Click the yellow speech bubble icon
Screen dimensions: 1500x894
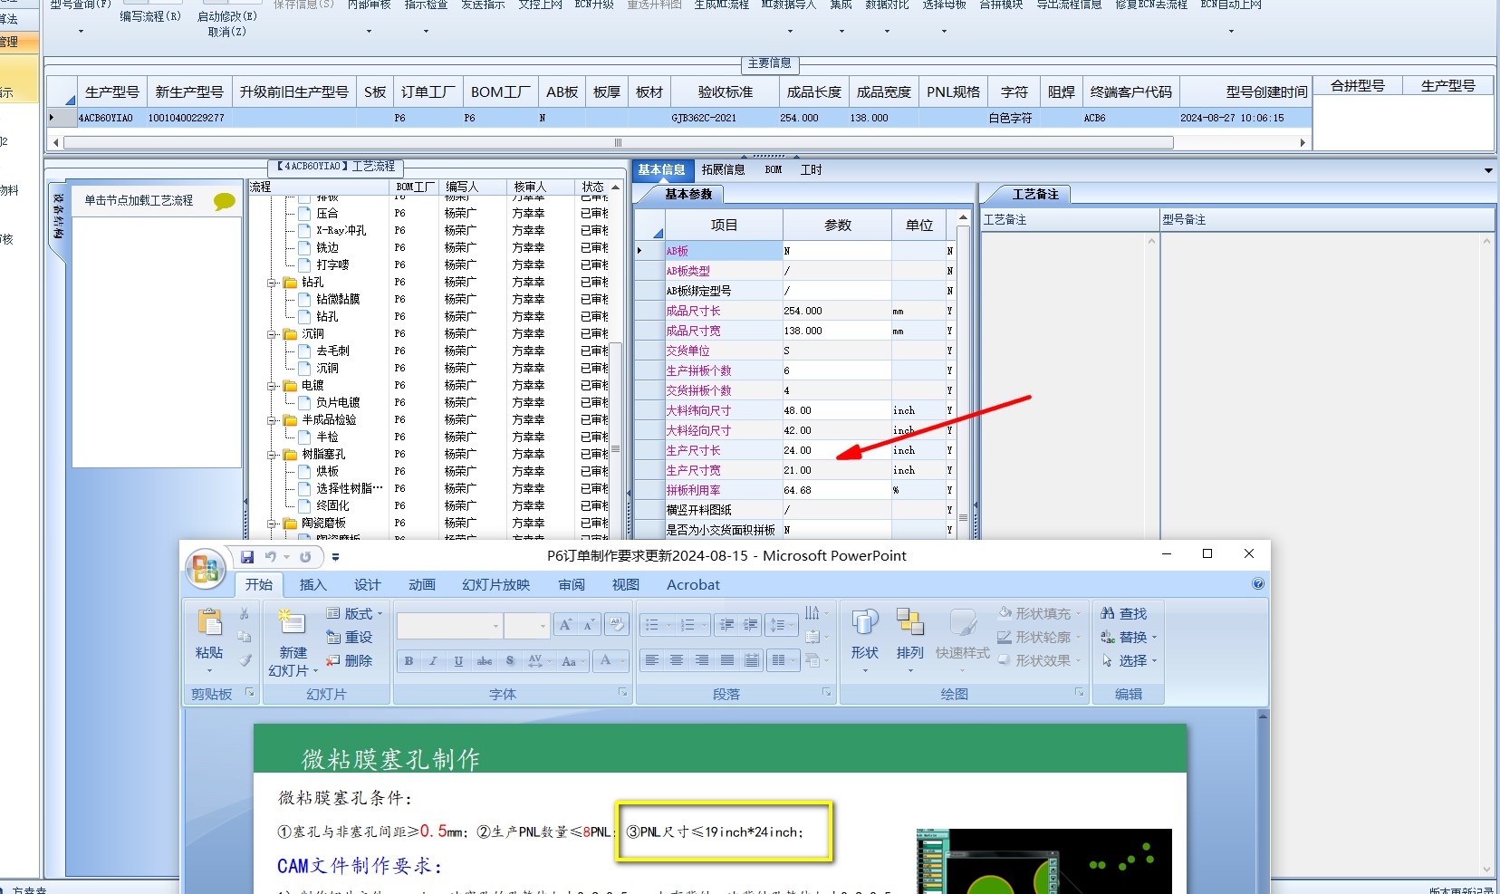224,201
